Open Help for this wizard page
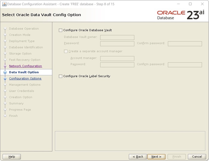The image size is (209, 161). (12, 156)
